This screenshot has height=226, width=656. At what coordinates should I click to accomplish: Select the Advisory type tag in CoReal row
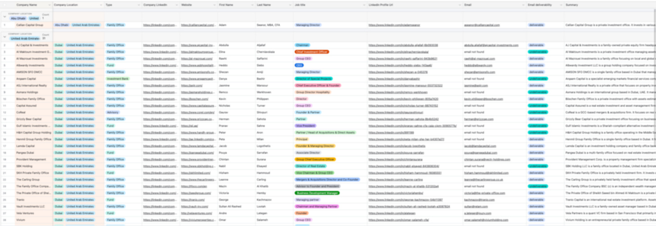click(x=113, y=113)
